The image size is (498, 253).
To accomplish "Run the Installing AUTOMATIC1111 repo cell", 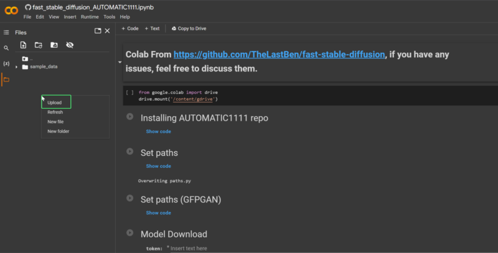I will pyautogui.click(x=129, y=117).
